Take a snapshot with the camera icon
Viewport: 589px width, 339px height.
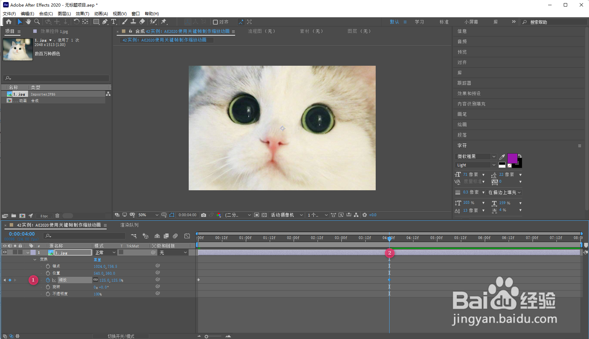click(204, 215)
